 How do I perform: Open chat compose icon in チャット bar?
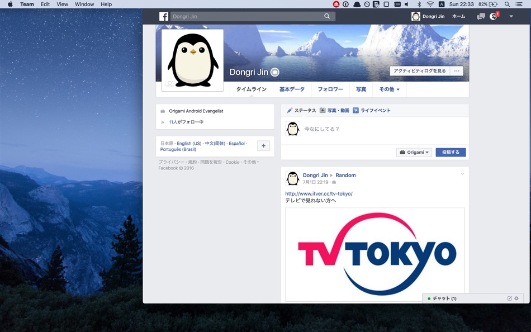tap(509, 298)
